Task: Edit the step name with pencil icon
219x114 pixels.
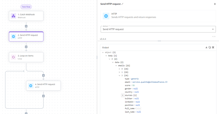Action: pos(122,4)
